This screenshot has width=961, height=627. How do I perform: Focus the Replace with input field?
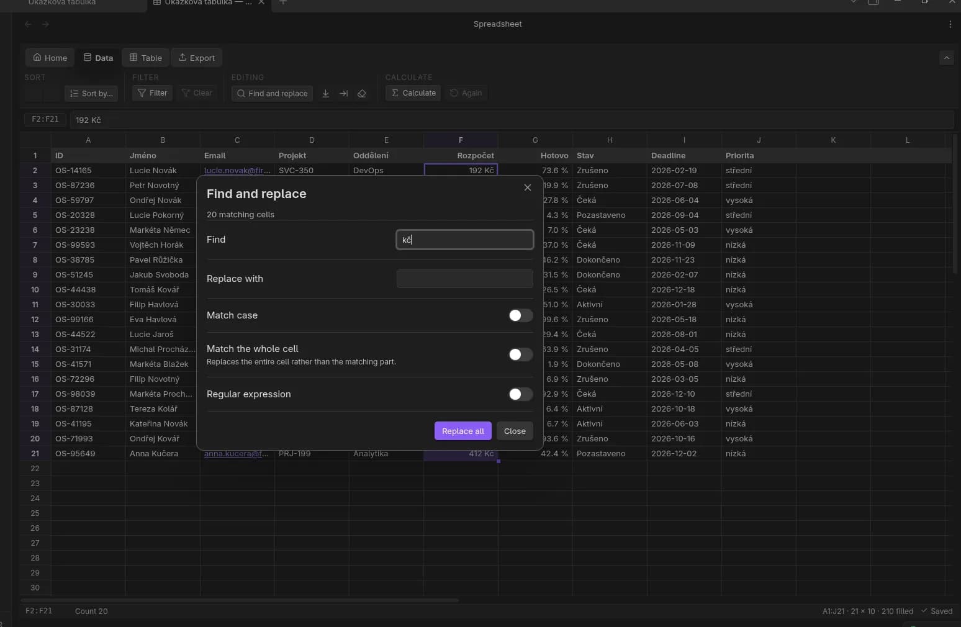tap(465, 279)
